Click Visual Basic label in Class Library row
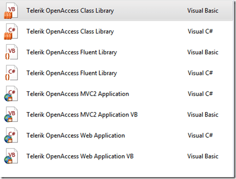236x179 pixels. click(203, 11)
